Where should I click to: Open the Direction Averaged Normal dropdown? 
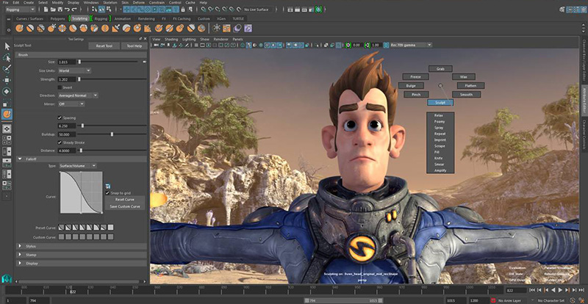(78, 95)
